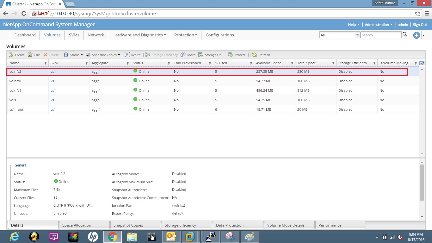Click the blue plus add icon

(417, 35)
